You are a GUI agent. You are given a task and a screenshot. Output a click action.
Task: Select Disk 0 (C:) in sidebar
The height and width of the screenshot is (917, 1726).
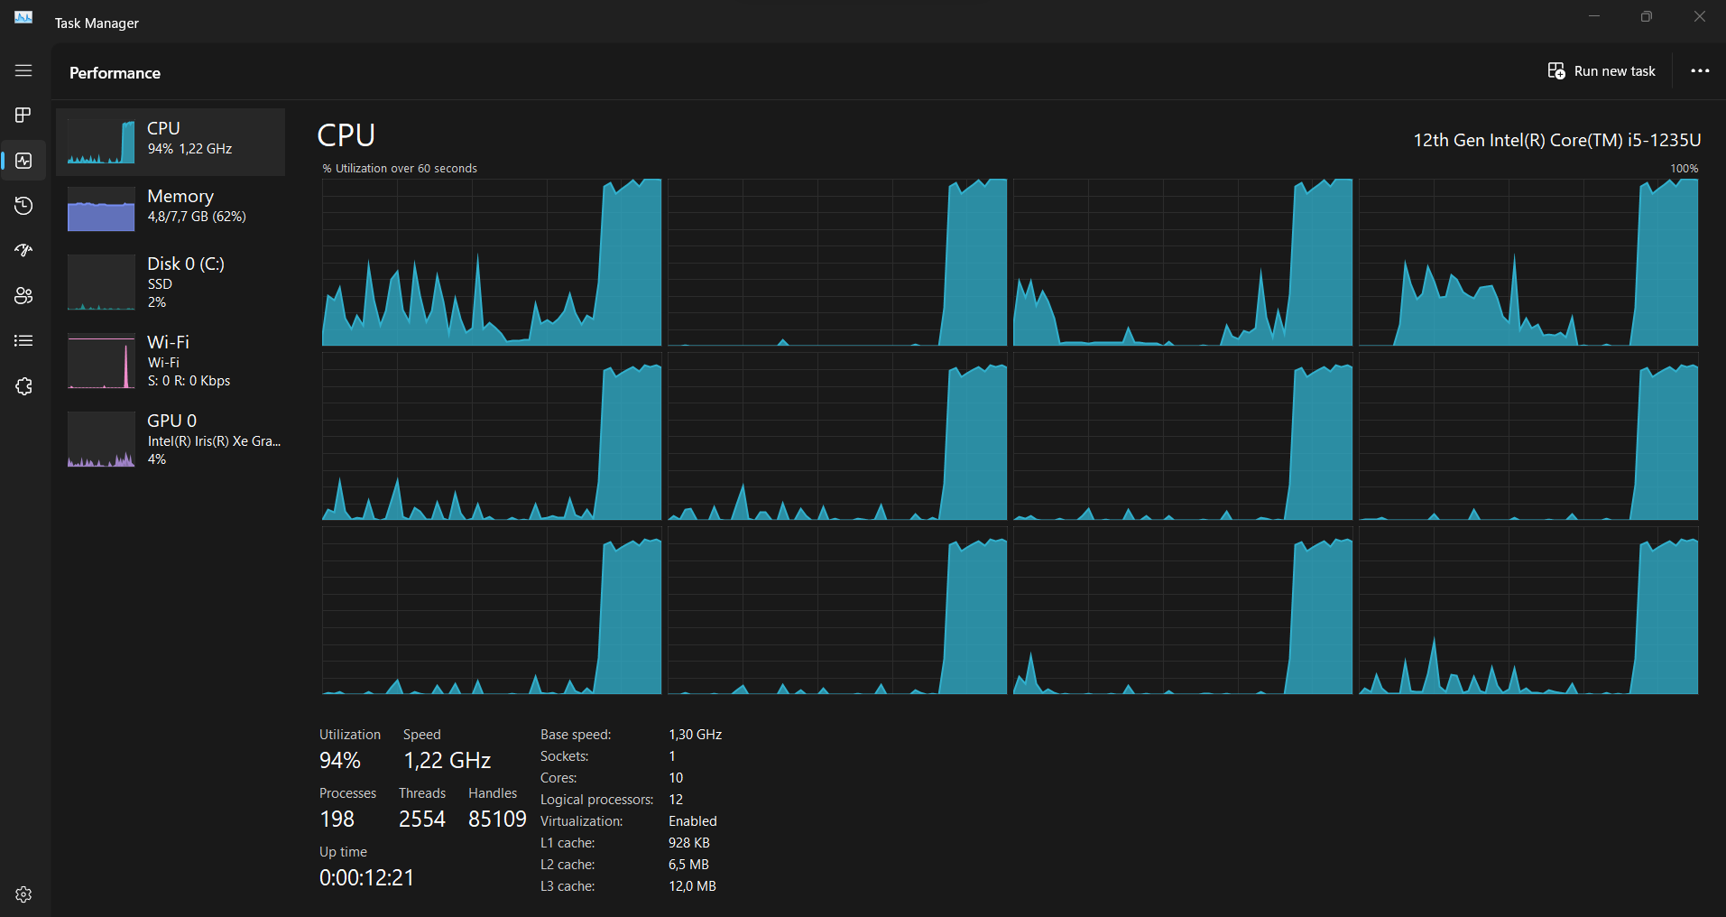click(x=171, y=282)
